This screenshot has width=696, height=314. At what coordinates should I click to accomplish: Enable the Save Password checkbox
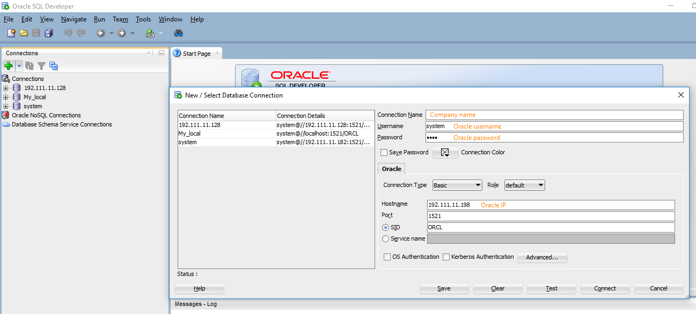[x=384, y=153]
